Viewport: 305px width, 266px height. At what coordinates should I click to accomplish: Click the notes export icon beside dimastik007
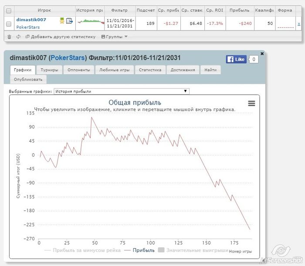point(69,20)
